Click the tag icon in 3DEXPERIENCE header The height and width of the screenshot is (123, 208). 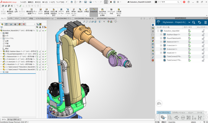point(200,22)
